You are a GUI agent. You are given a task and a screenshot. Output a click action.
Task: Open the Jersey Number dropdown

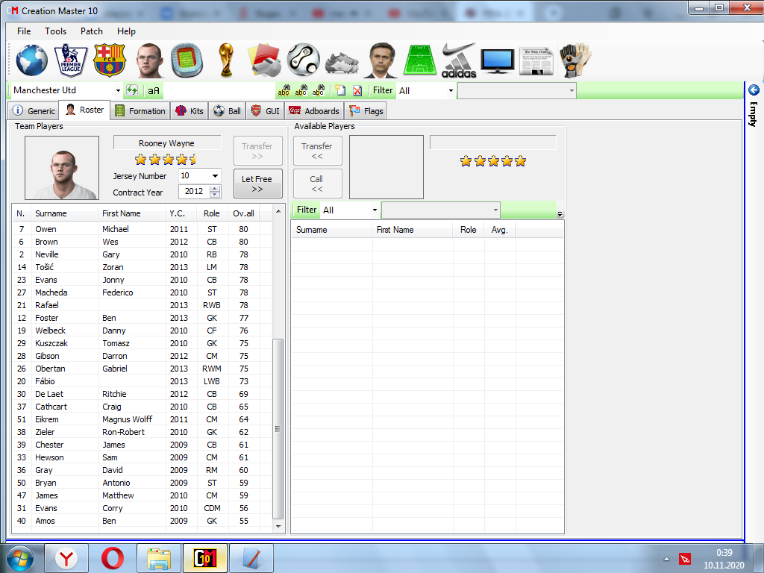[x=215, y=176]
